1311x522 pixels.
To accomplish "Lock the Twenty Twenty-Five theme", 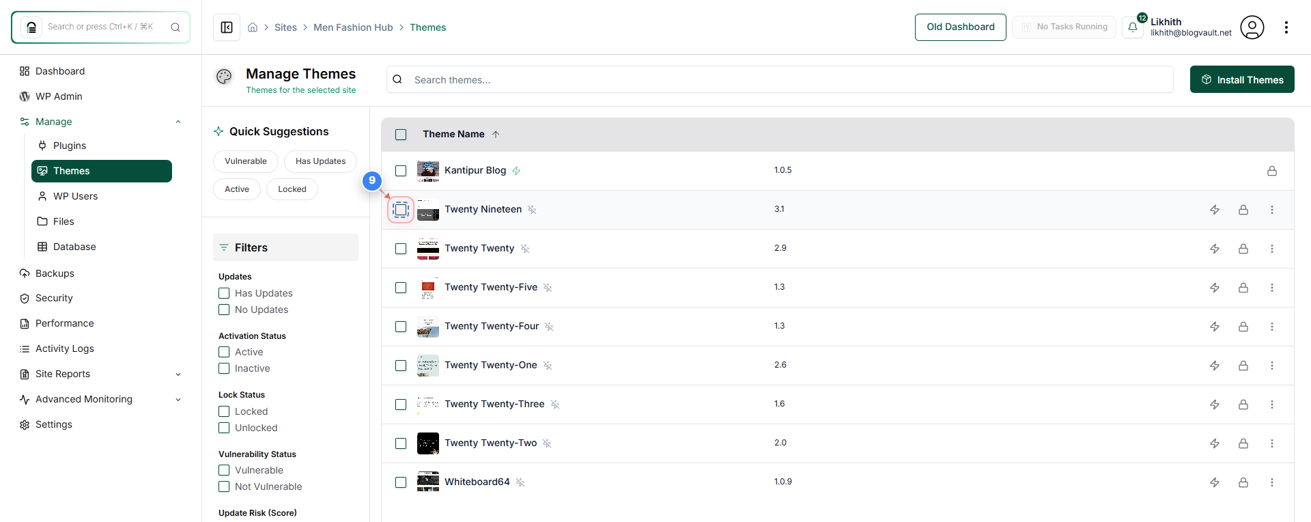I will point(1243,288).
